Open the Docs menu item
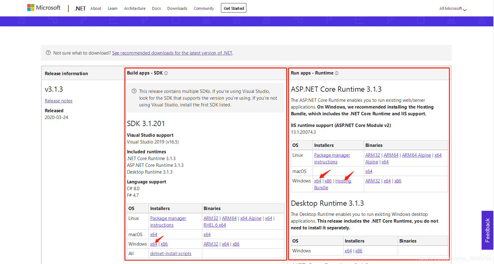 [156, 9]
